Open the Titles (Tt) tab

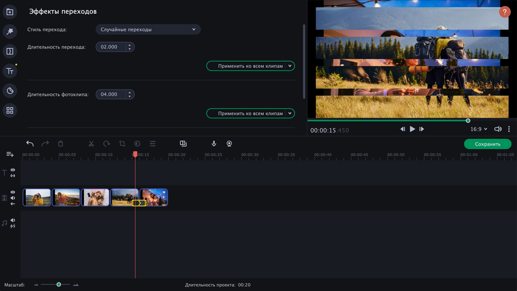click(x=10, y=71)
